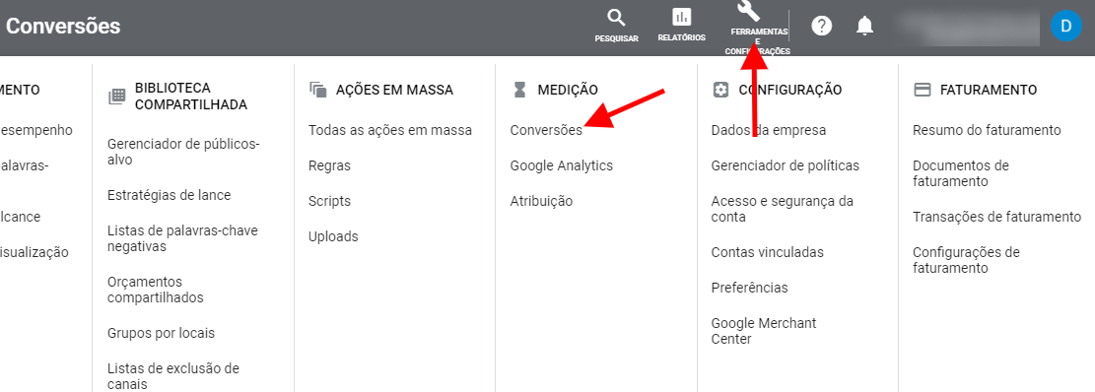1095x392 pixels.
Task: View notifications via the bell icon
Action: pyautogui.click(x=864, y=26)
